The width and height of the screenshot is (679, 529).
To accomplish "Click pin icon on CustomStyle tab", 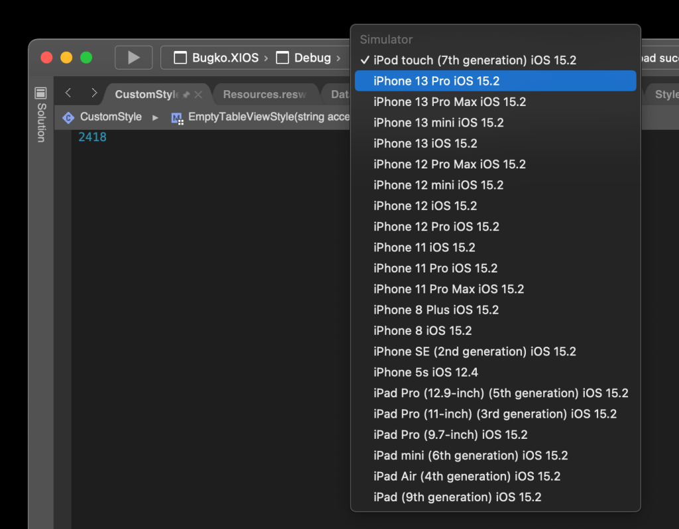I will pyautogui.click(x=186, y=95).
